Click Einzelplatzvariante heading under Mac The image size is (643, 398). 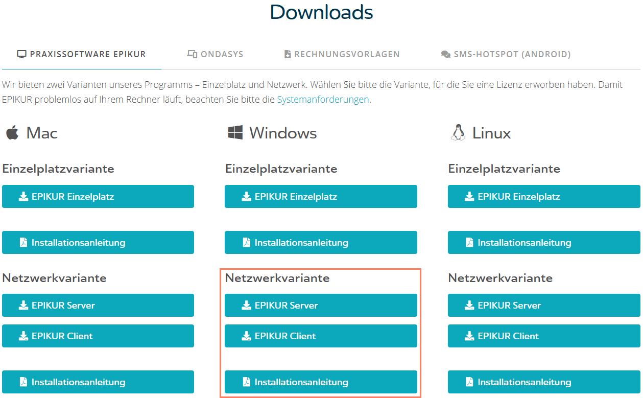[x=58, y=169]
